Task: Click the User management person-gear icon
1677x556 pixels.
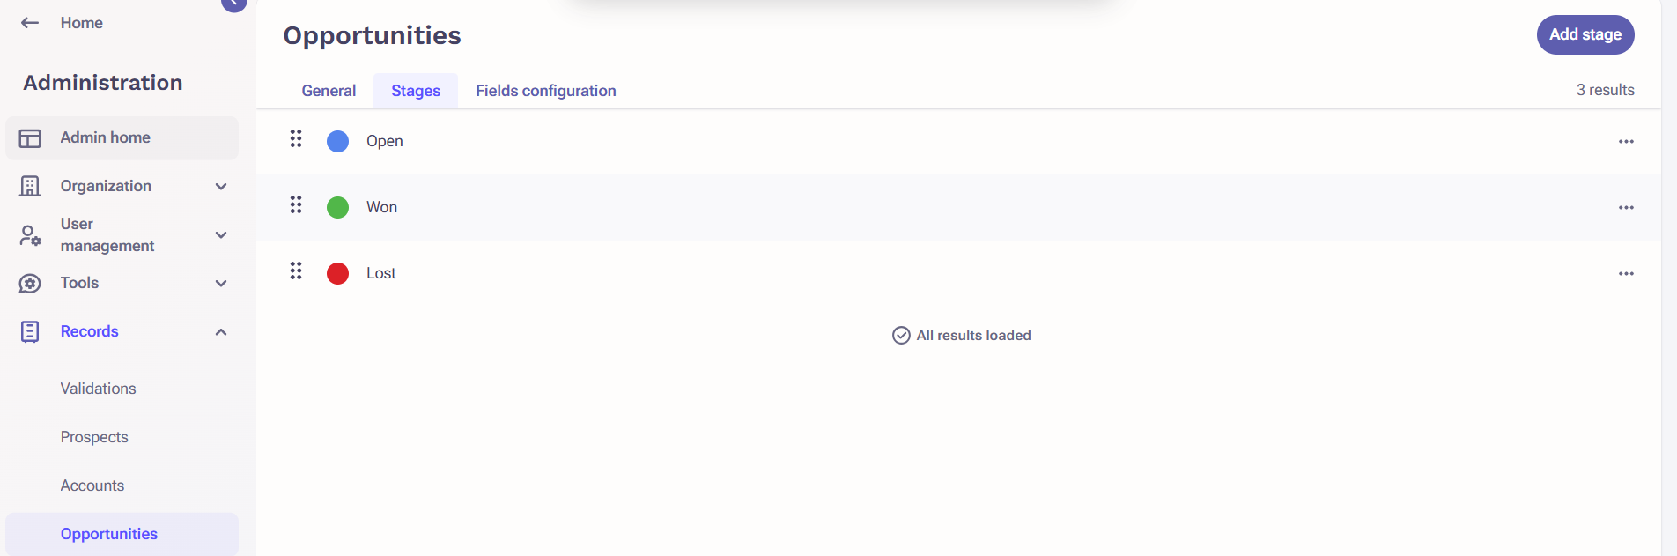Action: click(x=30, y=235)
